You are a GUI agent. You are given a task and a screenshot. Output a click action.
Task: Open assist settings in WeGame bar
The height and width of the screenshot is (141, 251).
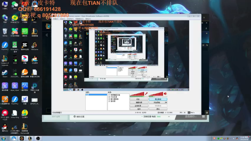point(79,117)
